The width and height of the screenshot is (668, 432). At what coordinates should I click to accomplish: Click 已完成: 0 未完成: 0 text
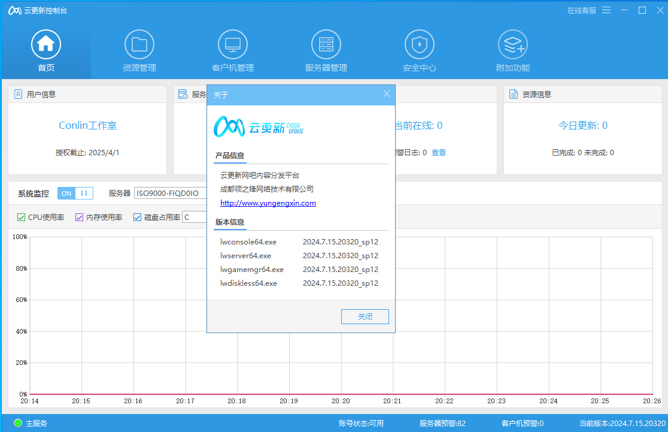(583, 153)
